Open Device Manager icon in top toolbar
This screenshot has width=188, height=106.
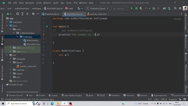pyautogui.click(x=169, y=9)
